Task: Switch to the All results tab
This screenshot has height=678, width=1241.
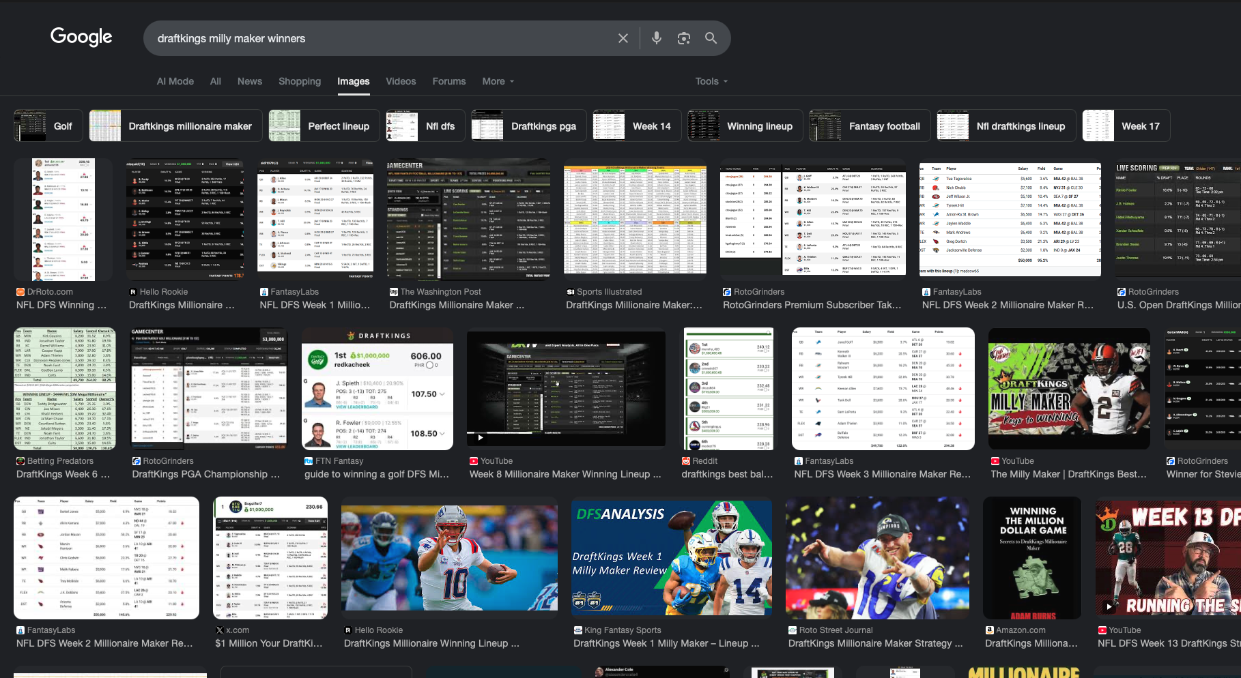Action: (216, 81)
